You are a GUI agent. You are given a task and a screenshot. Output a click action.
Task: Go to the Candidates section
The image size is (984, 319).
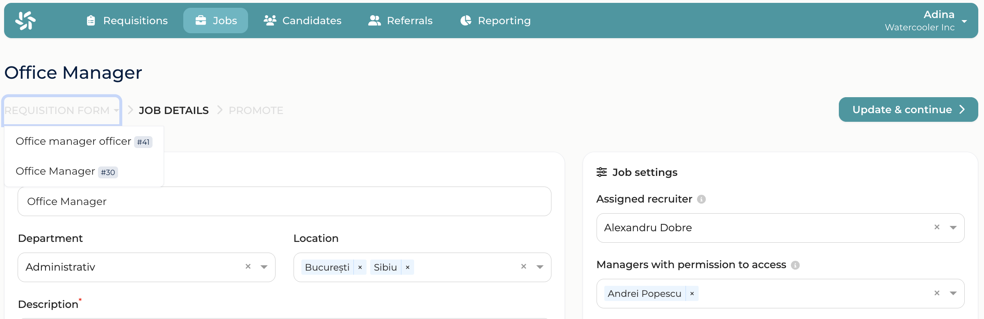click(x=303, y=21)
